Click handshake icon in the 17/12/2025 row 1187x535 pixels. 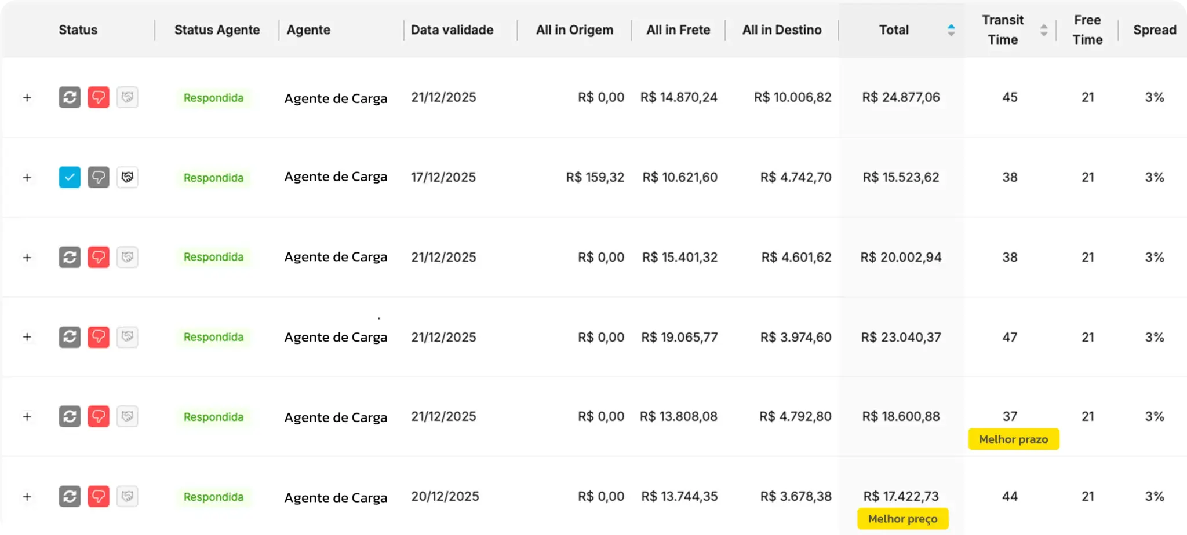(128, 177)
